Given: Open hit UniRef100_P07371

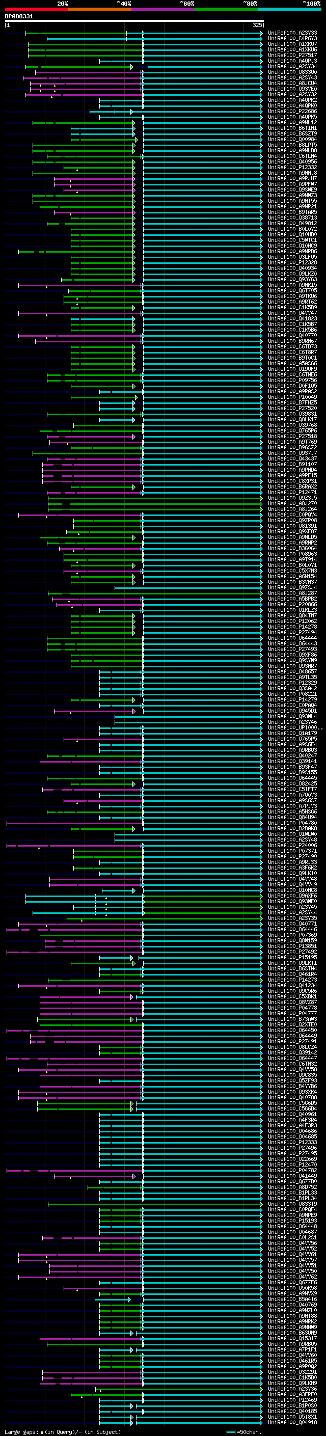Looking at the screenshot, I should (292, 851).
